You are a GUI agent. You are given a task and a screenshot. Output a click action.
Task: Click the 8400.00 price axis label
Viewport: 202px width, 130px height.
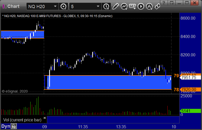click(188, 36)
